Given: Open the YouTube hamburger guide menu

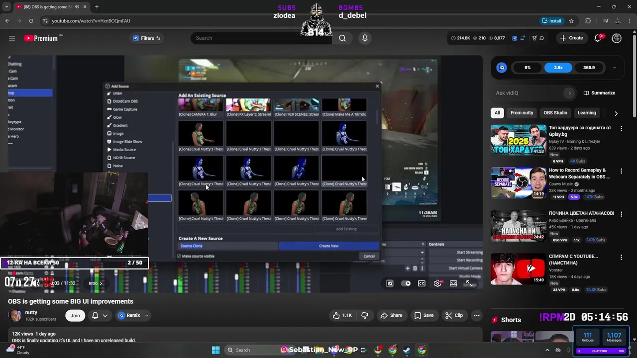Looking at the screenshot, I should (12, 38).
